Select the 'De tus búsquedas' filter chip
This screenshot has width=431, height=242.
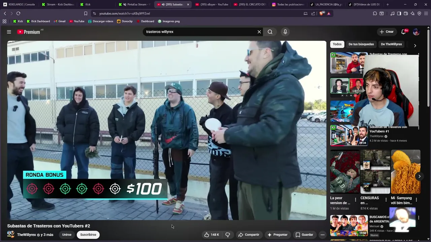(361, 44)
